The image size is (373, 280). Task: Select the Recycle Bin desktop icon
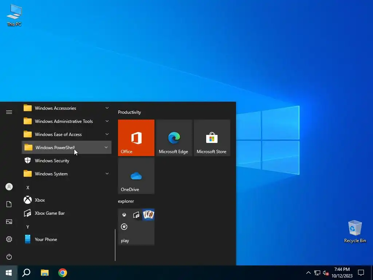click(355, 232)
